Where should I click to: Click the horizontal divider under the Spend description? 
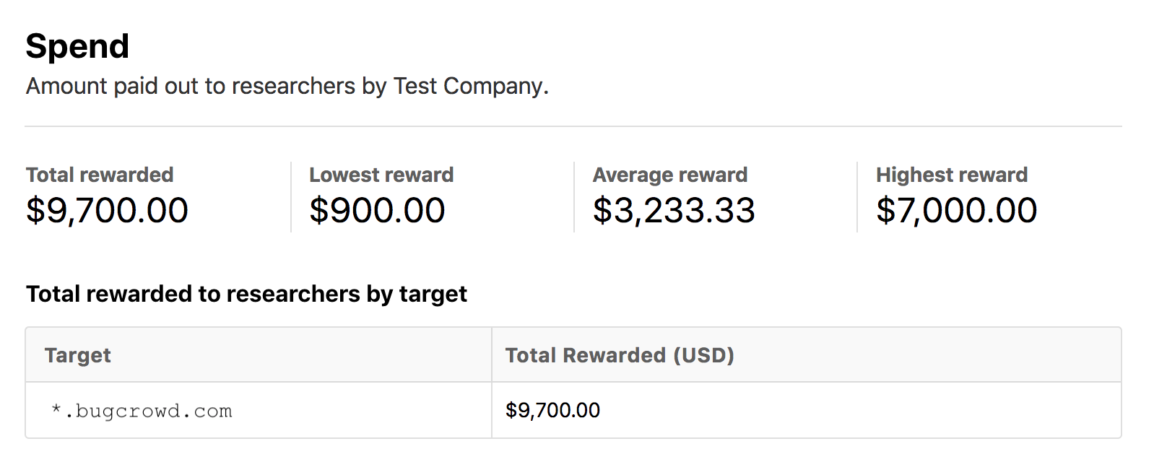tap(573, 126)
